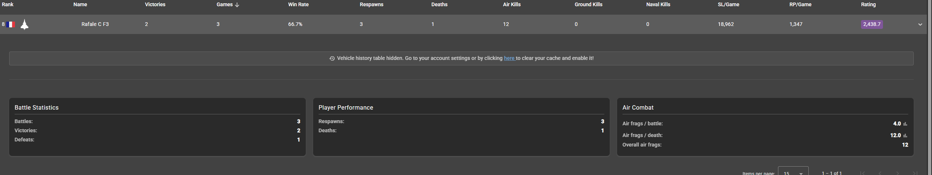This screenshot has height=175, width=932.
Task: Click the Rafale jet silhouette icon
Action: pos(25,24)
